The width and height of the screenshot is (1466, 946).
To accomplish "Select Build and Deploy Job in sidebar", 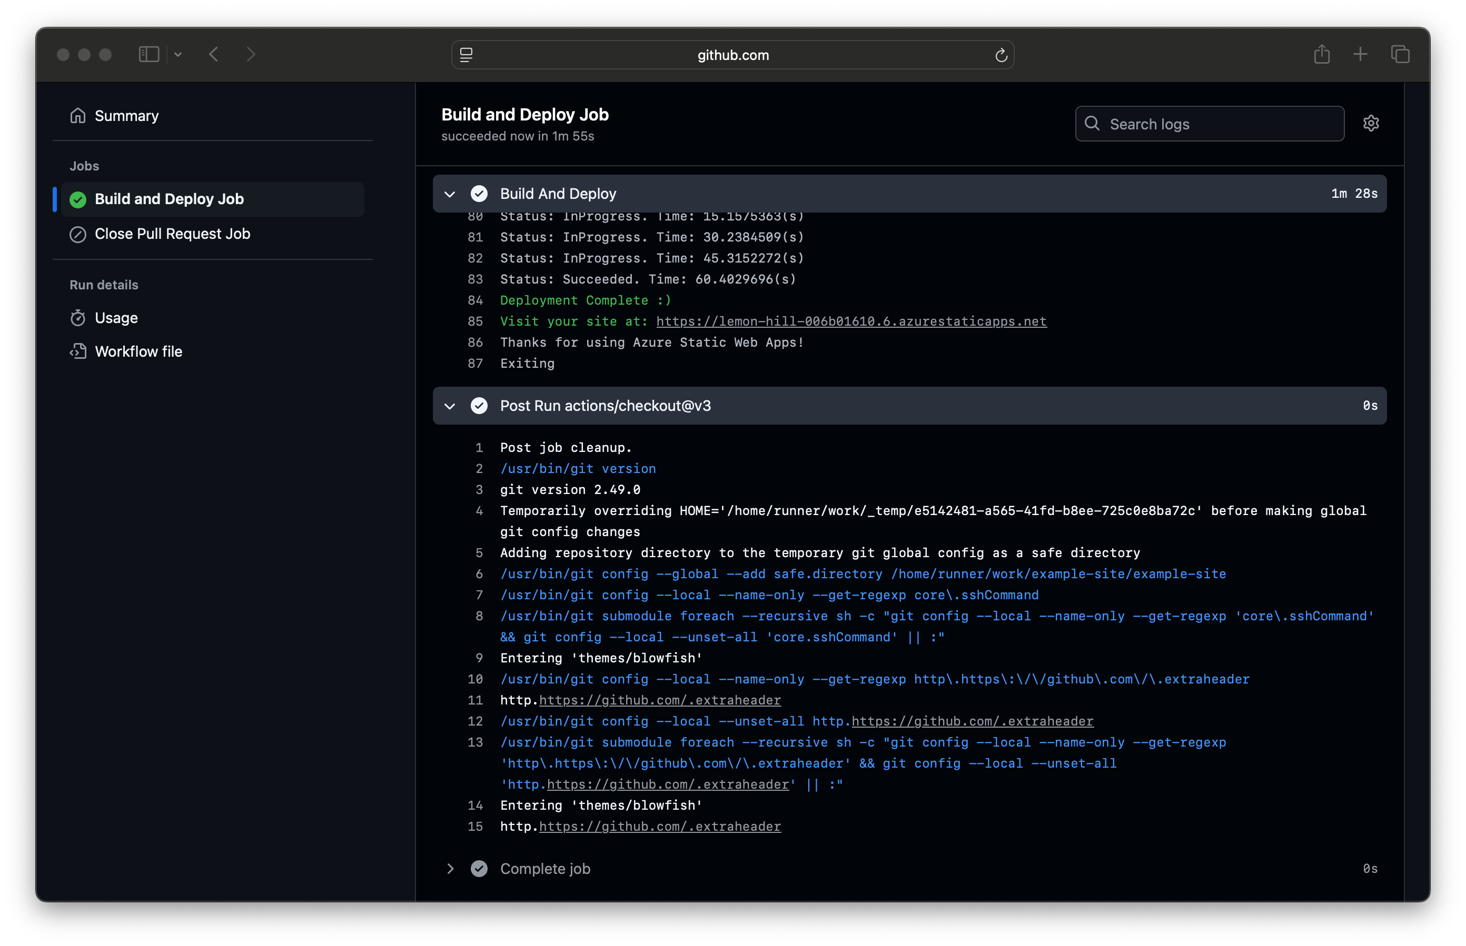I will 212,199.
